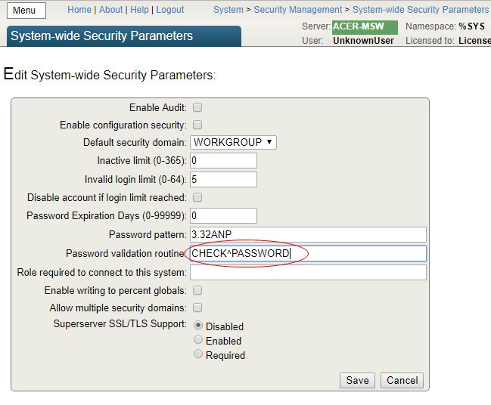Focus the Password pattern field
Screen dimensions: 491x405
click(x=308, y=235)
